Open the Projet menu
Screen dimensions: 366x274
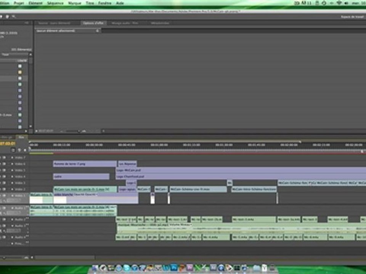(x=19, y=3)
